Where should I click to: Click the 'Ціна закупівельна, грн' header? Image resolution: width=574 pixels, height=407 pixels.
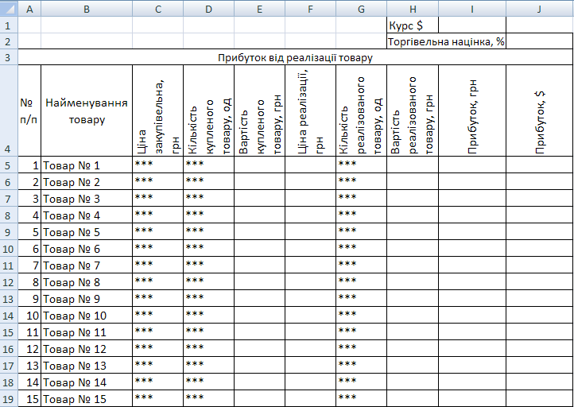(157, 110)
